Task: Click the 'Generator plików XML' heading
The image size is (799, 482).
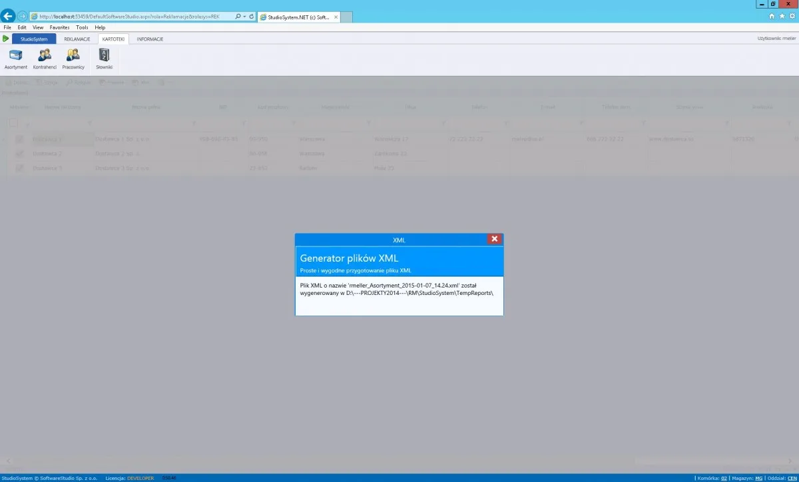Action: (x=350, y=258)
